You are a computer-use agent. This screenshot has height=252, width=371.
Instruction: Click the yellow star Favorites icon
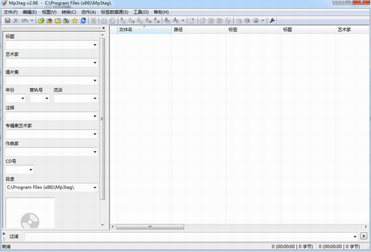pos(75,21)
